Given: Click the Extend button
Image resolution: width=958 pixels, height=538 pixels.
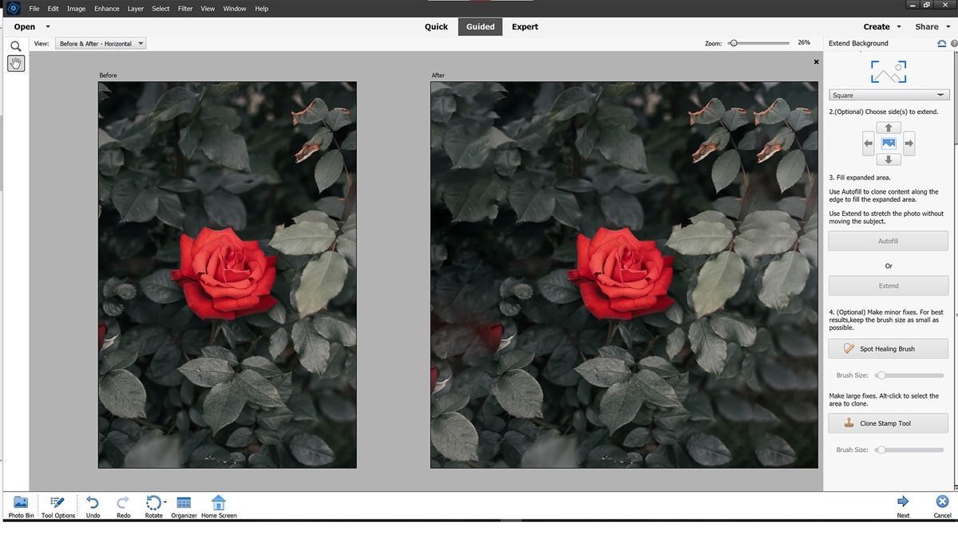Looking at the screenshot, I should tap(889, 285).
